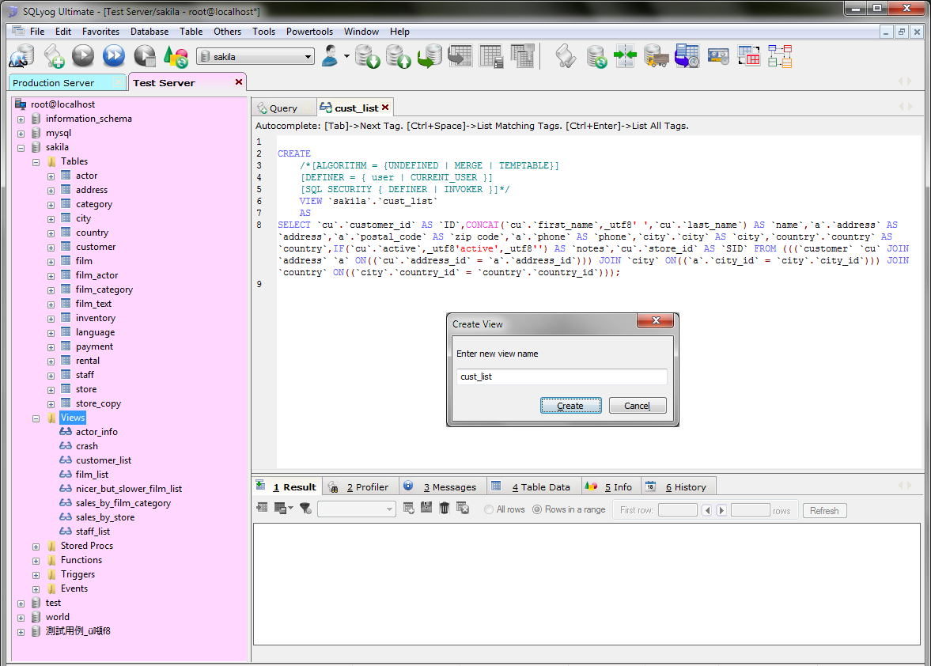The image size is (931, 666).
Task: Click the new connection icon
Action: click(x=21, y=56)
